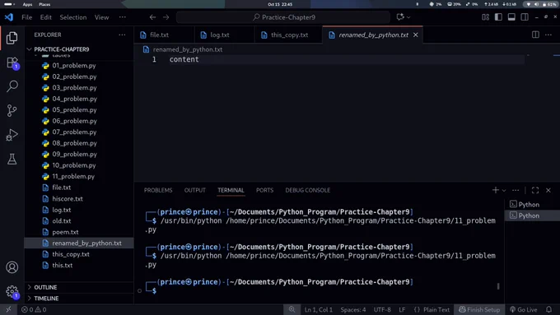Switch to the file.txt tab
This screenshot has width=560, height=315.
tap(164, 35)
